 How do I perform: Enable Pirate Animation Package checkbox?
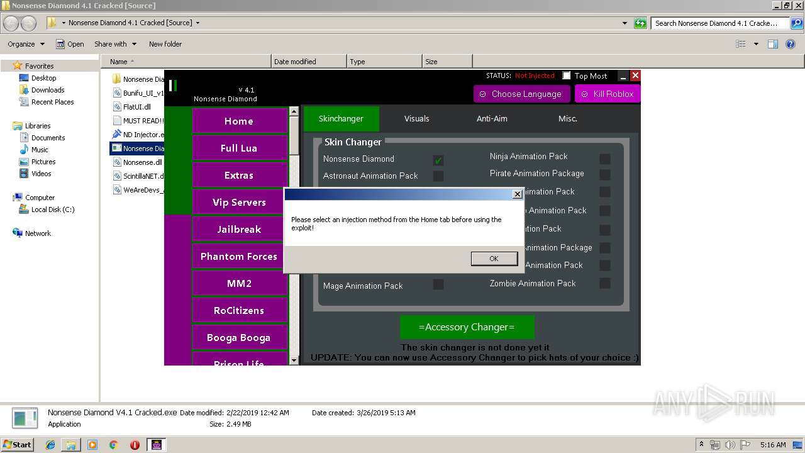(605, 174)
